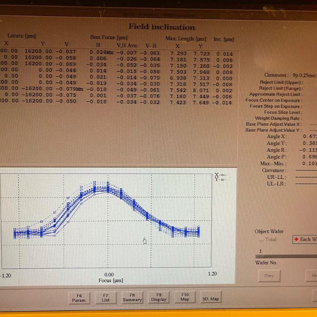The width and height of the screenshot is (317, 317).
Task: Advance to the next wafer button
Action: click(313, 275)
